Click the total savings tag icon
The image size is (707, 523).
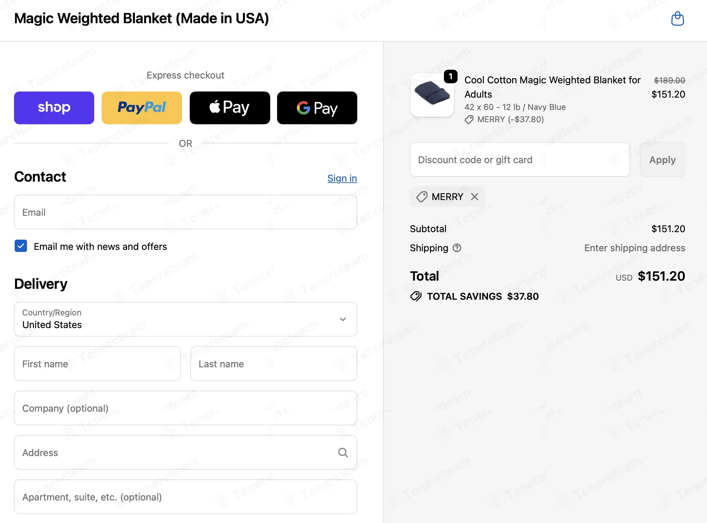tap(416, 296)
